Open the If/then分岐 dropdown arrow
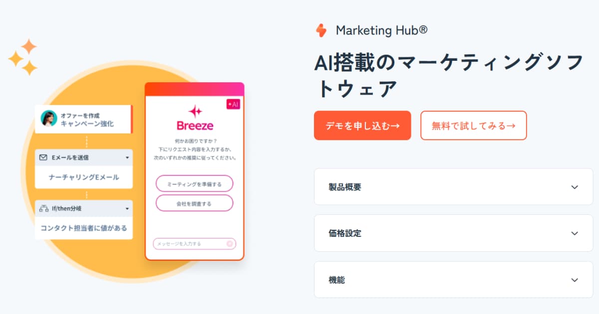 pyautogui.click(x=127, y=208)
